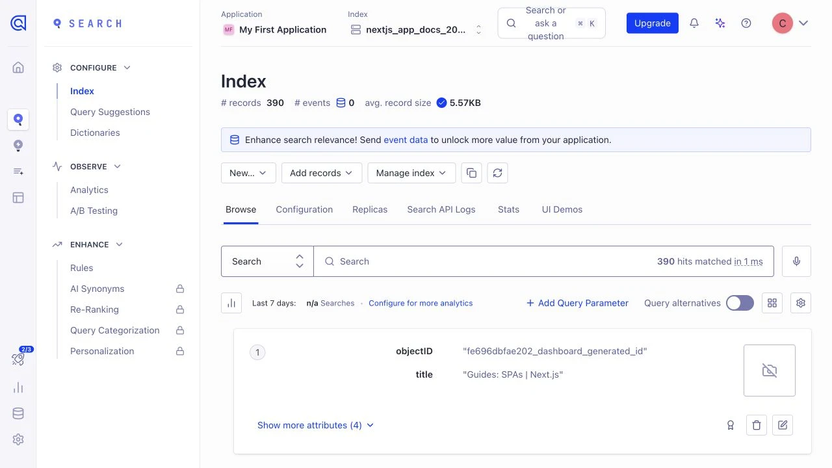Pin record 1 with the ribbon icon

pyautogui.click(x=731, y=425)
